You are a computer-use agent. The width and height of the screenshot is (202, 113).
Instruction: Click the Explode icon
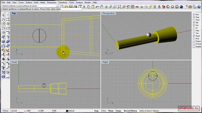coord(8,50)
